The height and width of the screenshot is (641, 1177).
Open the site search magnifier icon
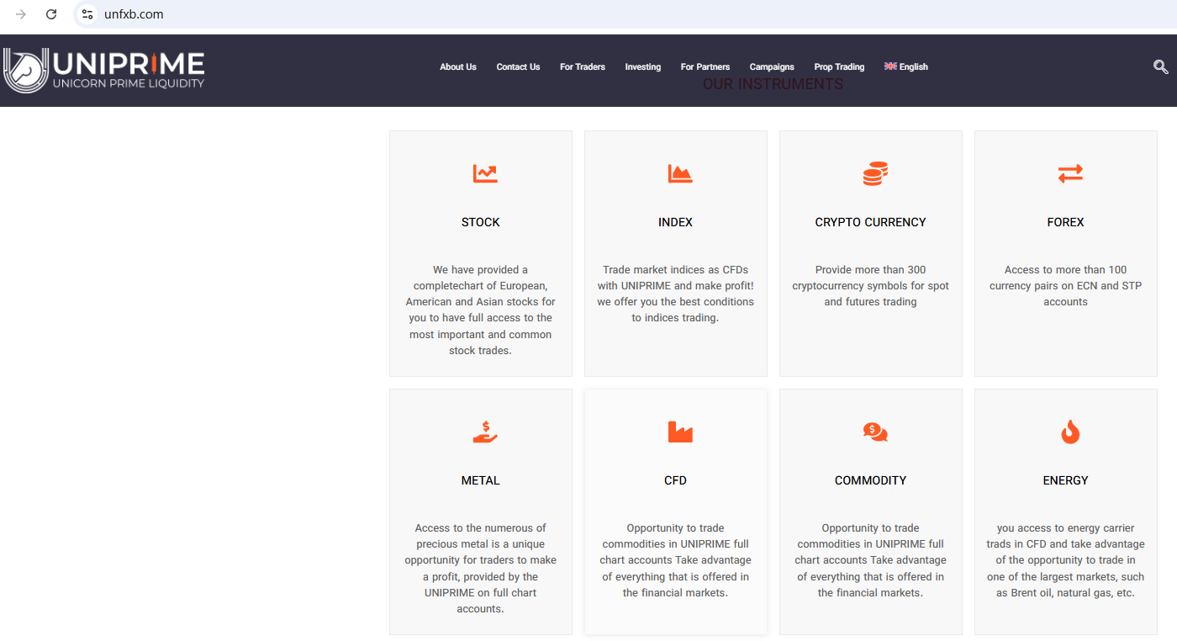(1160, 67)
